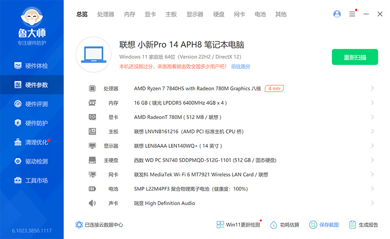
Task: Open the 电池 tab
Action: click(260, 14)
